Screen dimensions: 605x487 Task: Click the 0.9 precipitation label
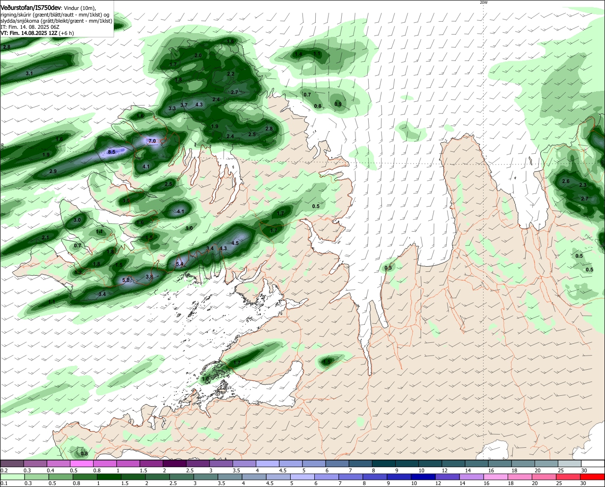(x=338, y=104)
